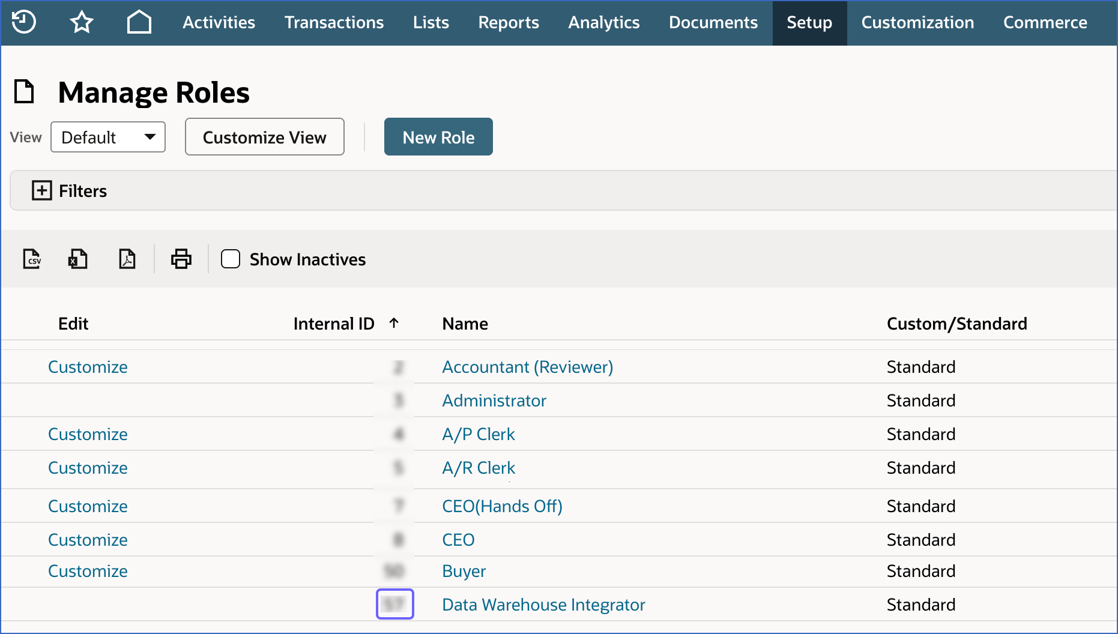This screenshot has height=634, width=1118.
Task: Customize the CEO(Hands Off) role
Action: [88, 506]
